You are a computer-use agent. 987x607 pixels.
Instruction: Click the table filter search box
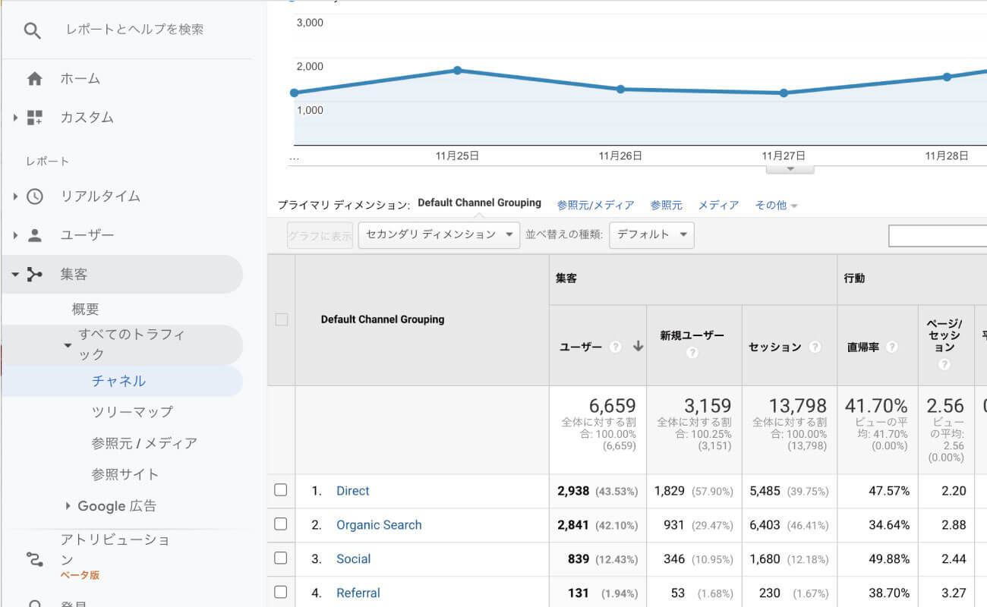(x=938, y=235)
